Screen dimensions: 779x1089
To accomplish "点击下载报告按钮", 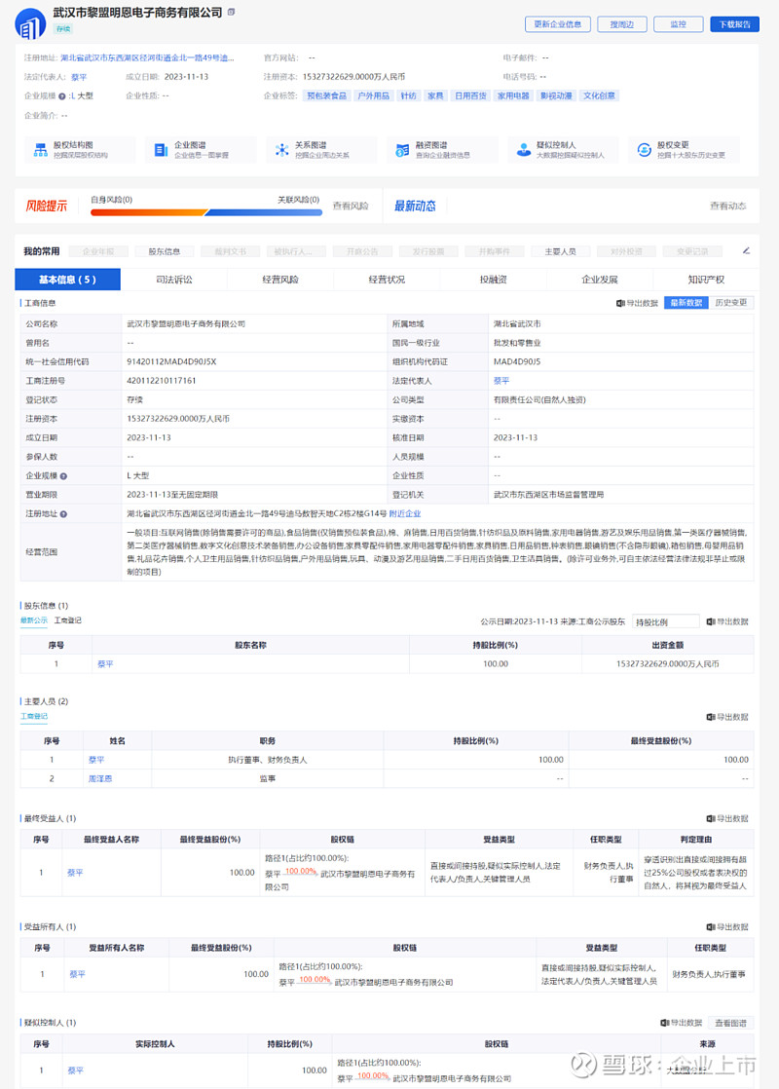I will coord(735,23).
